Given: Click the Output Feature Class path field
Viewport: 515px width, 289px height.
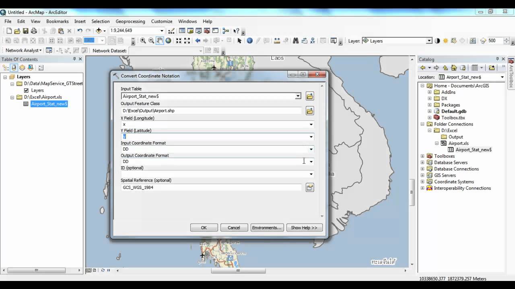Looking at the screenshot, I should tap(211, 111).
